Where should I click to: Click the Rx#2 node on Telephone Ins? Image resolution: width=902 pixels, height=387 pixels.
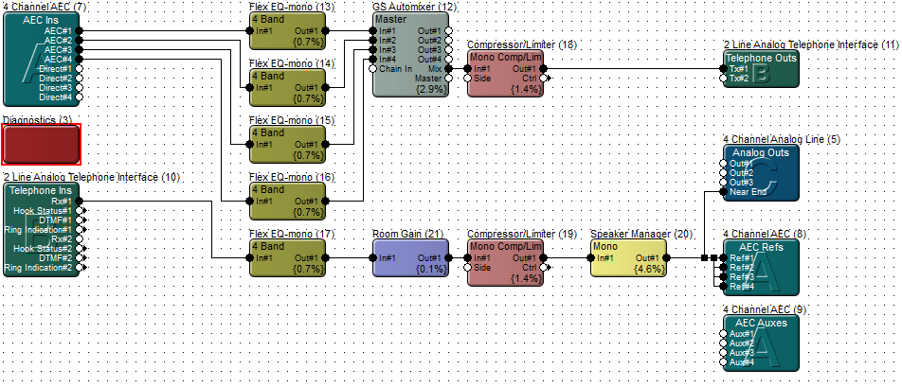point(79,238)
